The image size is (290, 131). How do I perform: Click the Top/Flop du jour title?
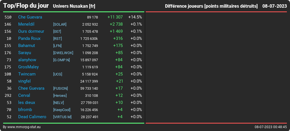(x=26, y=6)
